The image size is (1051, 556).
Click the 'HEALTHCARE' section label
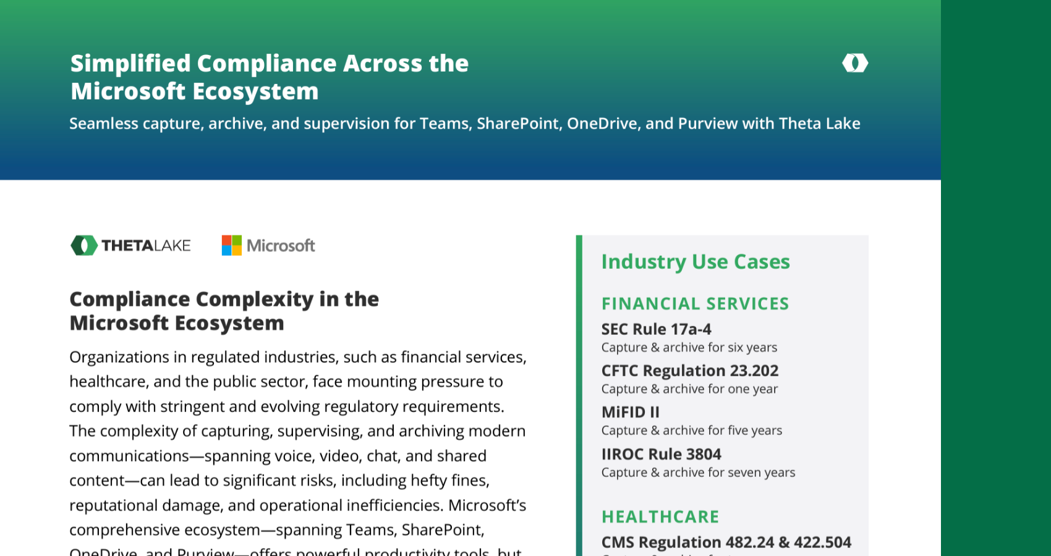(x=660, y=517)
